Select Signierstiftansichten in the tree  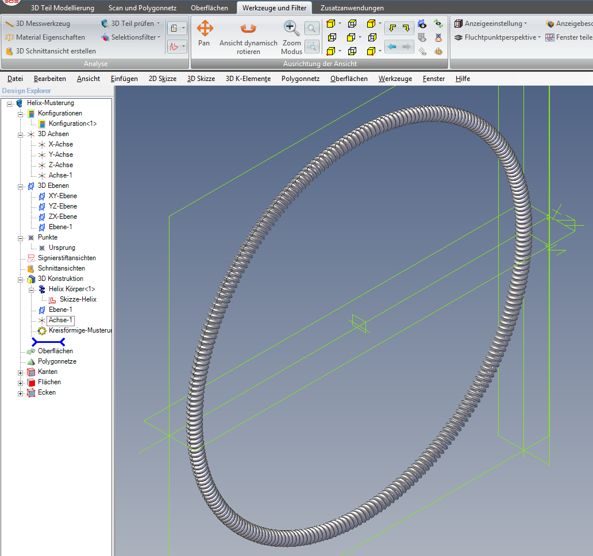pos(67,258)
